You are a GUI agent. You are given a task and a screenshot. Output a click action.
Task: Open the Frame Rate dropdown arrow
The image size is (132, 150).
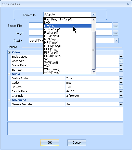121,65
